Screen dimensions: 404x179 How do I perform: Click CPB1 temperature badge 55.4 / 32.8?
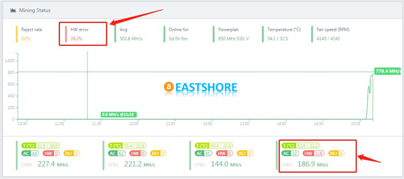point(127,146)
